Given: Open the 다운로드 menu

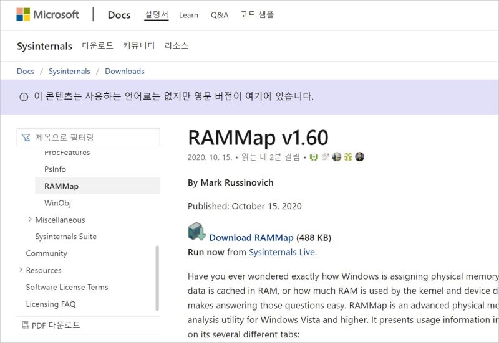Looking at the screenshot, I should point(97,45).
